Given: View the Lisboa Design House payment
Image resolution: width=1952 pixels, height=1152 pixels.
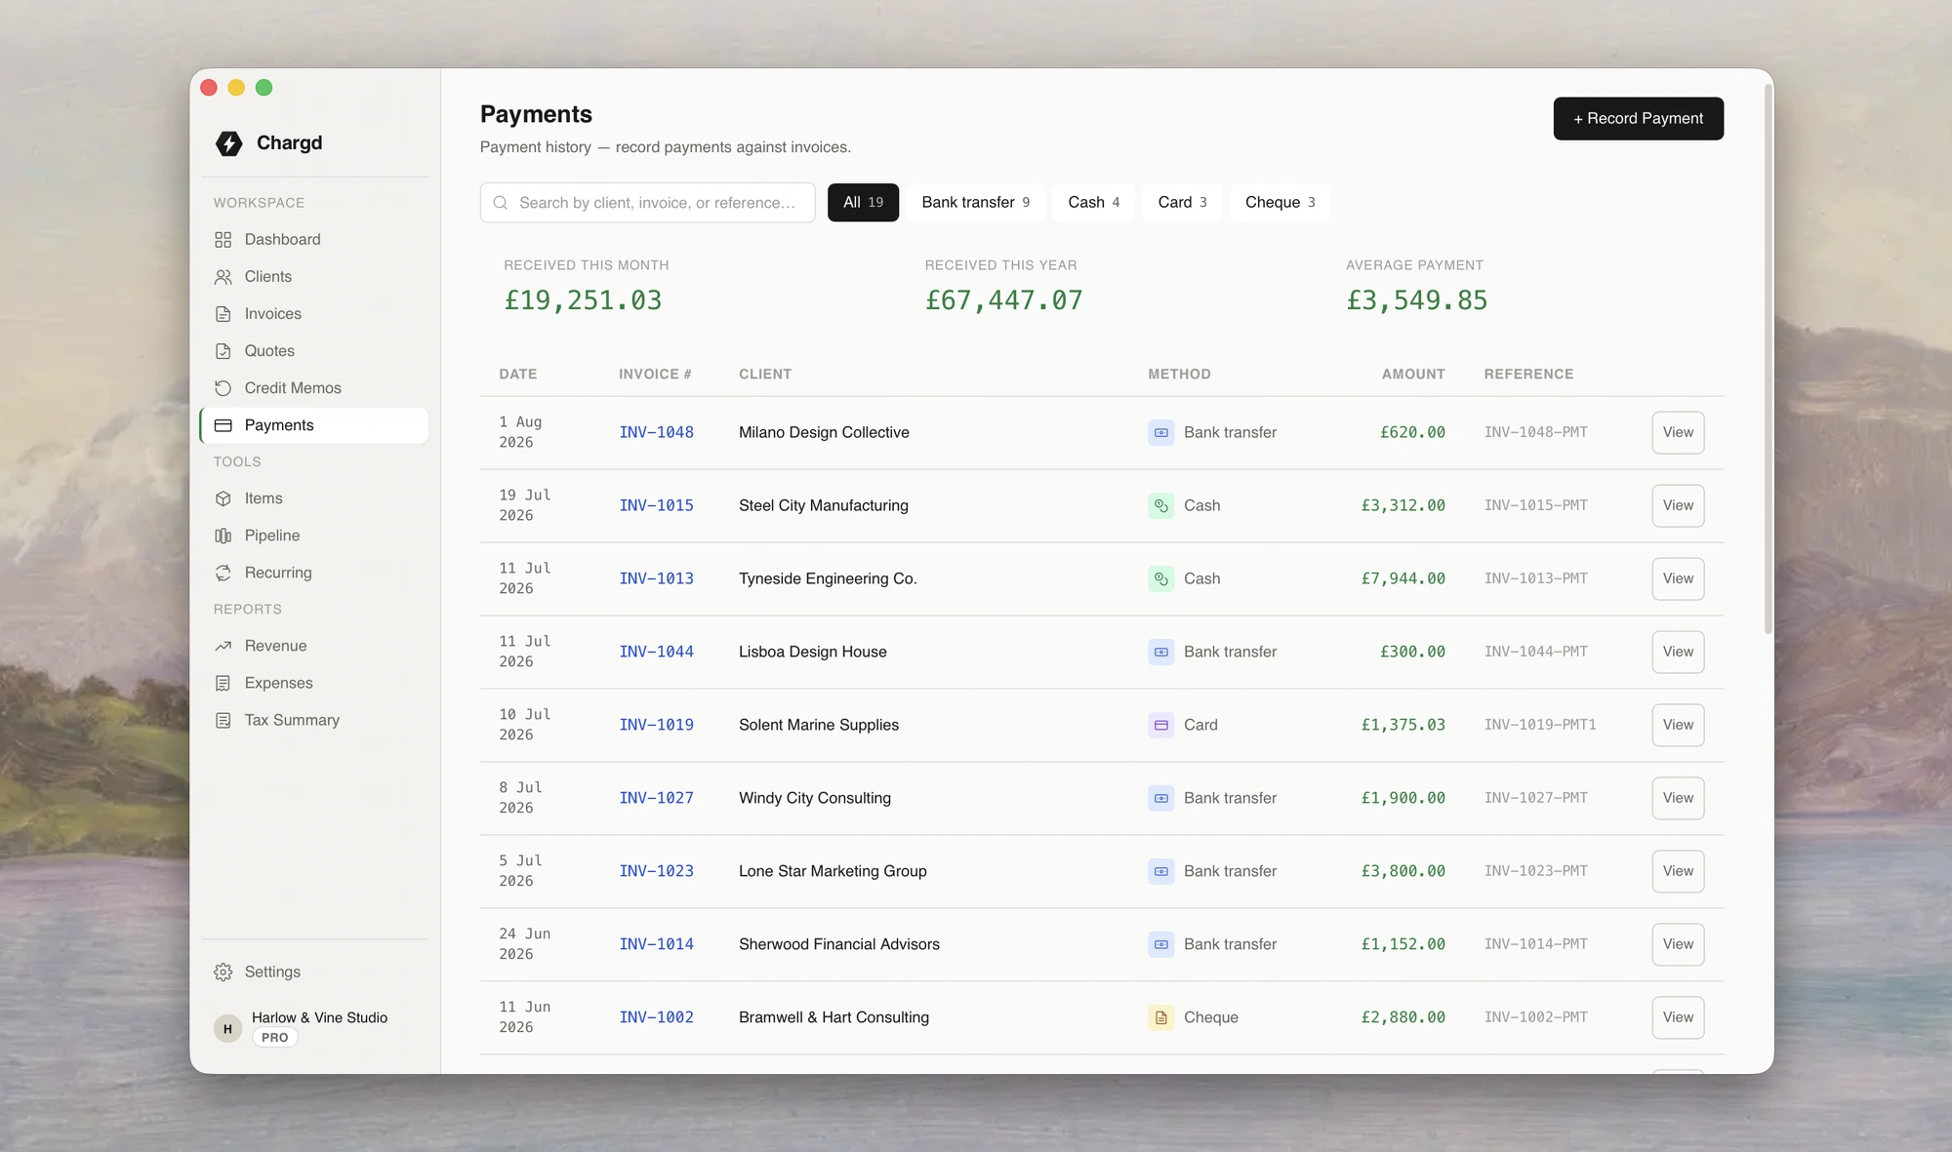Looking at the screenshot, I should click(1678, 652).
